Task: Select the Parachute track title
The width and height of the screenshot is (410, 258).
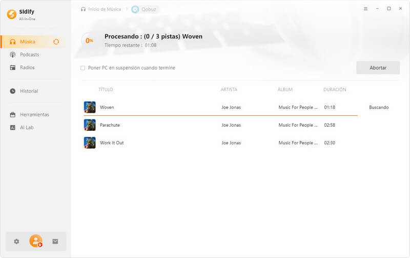Action: [110, 125]
